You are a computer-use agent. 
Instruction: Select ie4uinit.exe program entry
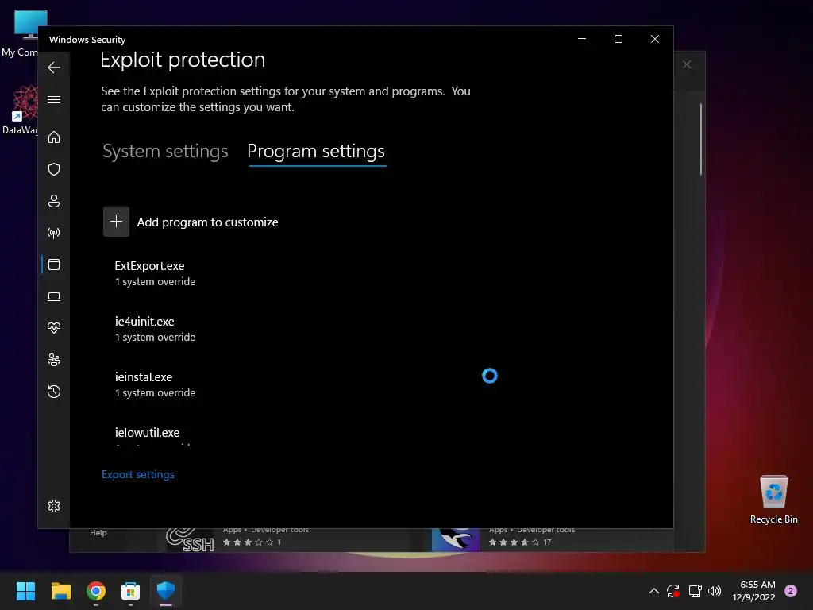144,322
